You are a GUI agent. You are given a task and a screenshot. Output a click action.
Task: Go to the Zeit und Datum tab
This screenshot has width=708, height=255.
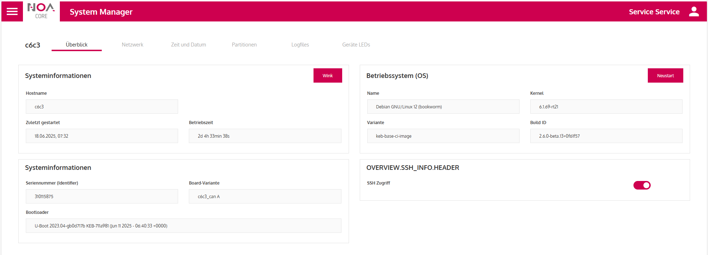coord(188,45)
